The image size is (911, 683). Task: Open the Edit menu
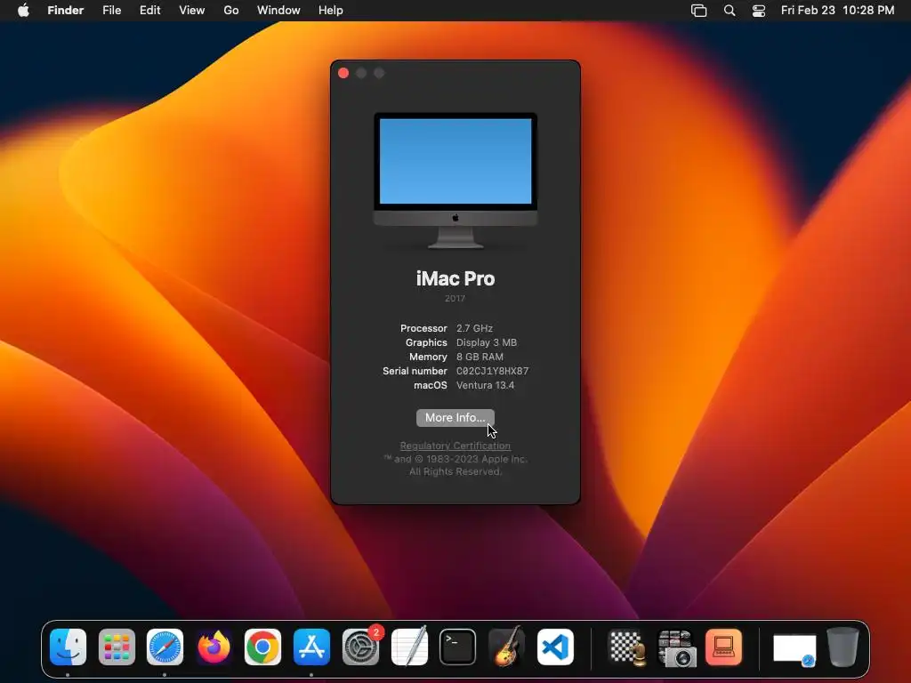coord(149,11)
